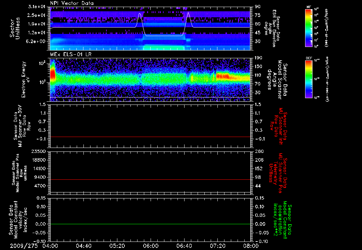Click the "06:40" time tick label
The image size is (362, 250).
184,246
